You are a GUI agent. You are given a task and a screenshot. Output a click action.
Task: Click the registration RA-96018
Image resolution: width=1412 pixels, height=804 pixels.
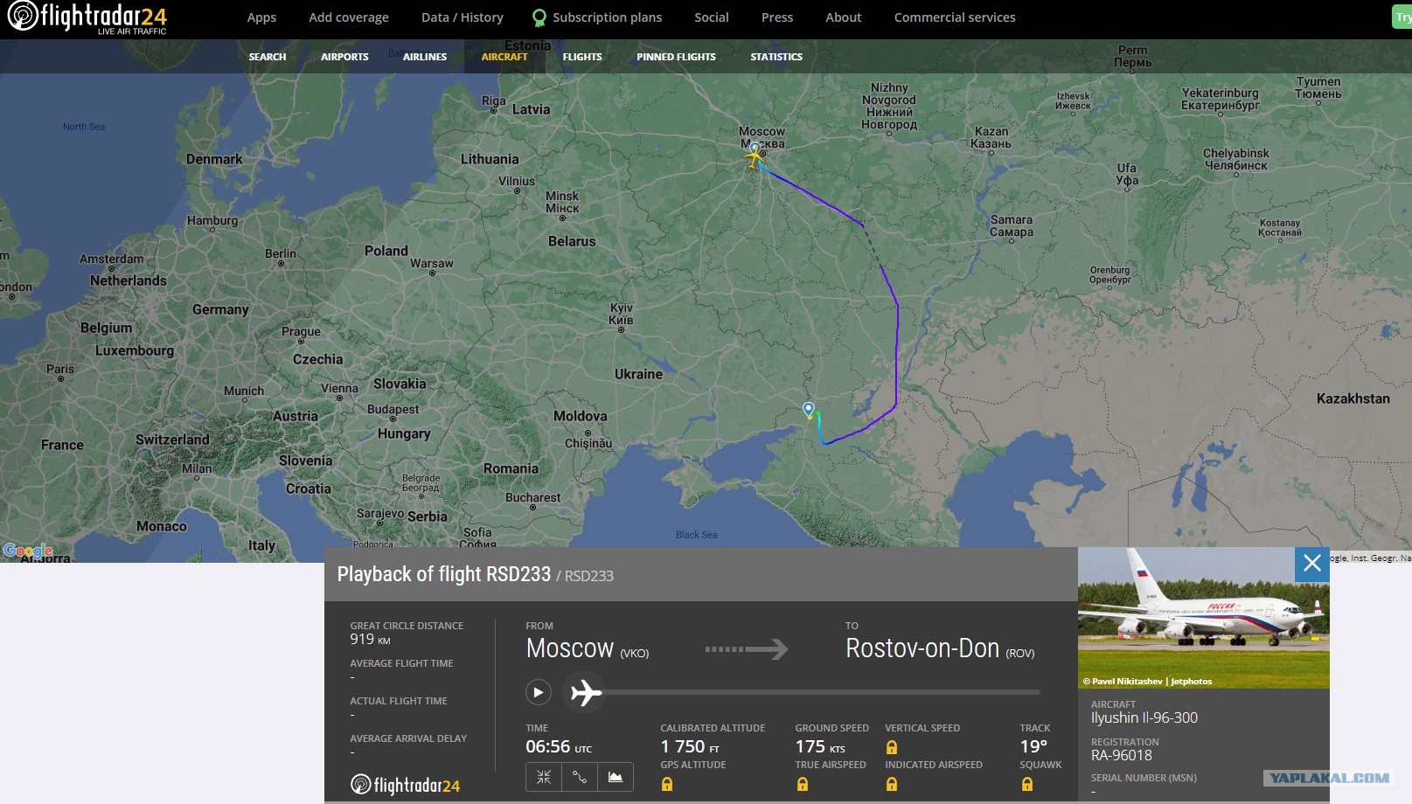[x=1122, y=755]
